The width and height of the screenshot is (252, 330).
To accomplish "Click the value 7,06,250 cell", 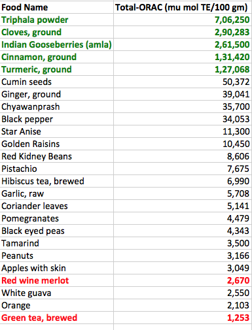I will point(183,20).
